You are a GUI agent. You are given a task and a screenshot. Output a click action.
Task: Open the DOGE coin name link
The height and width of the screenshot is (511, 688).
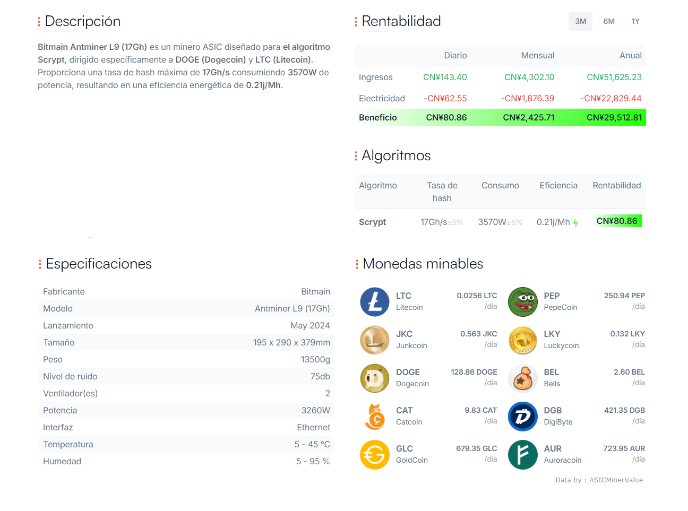[408, 372]
